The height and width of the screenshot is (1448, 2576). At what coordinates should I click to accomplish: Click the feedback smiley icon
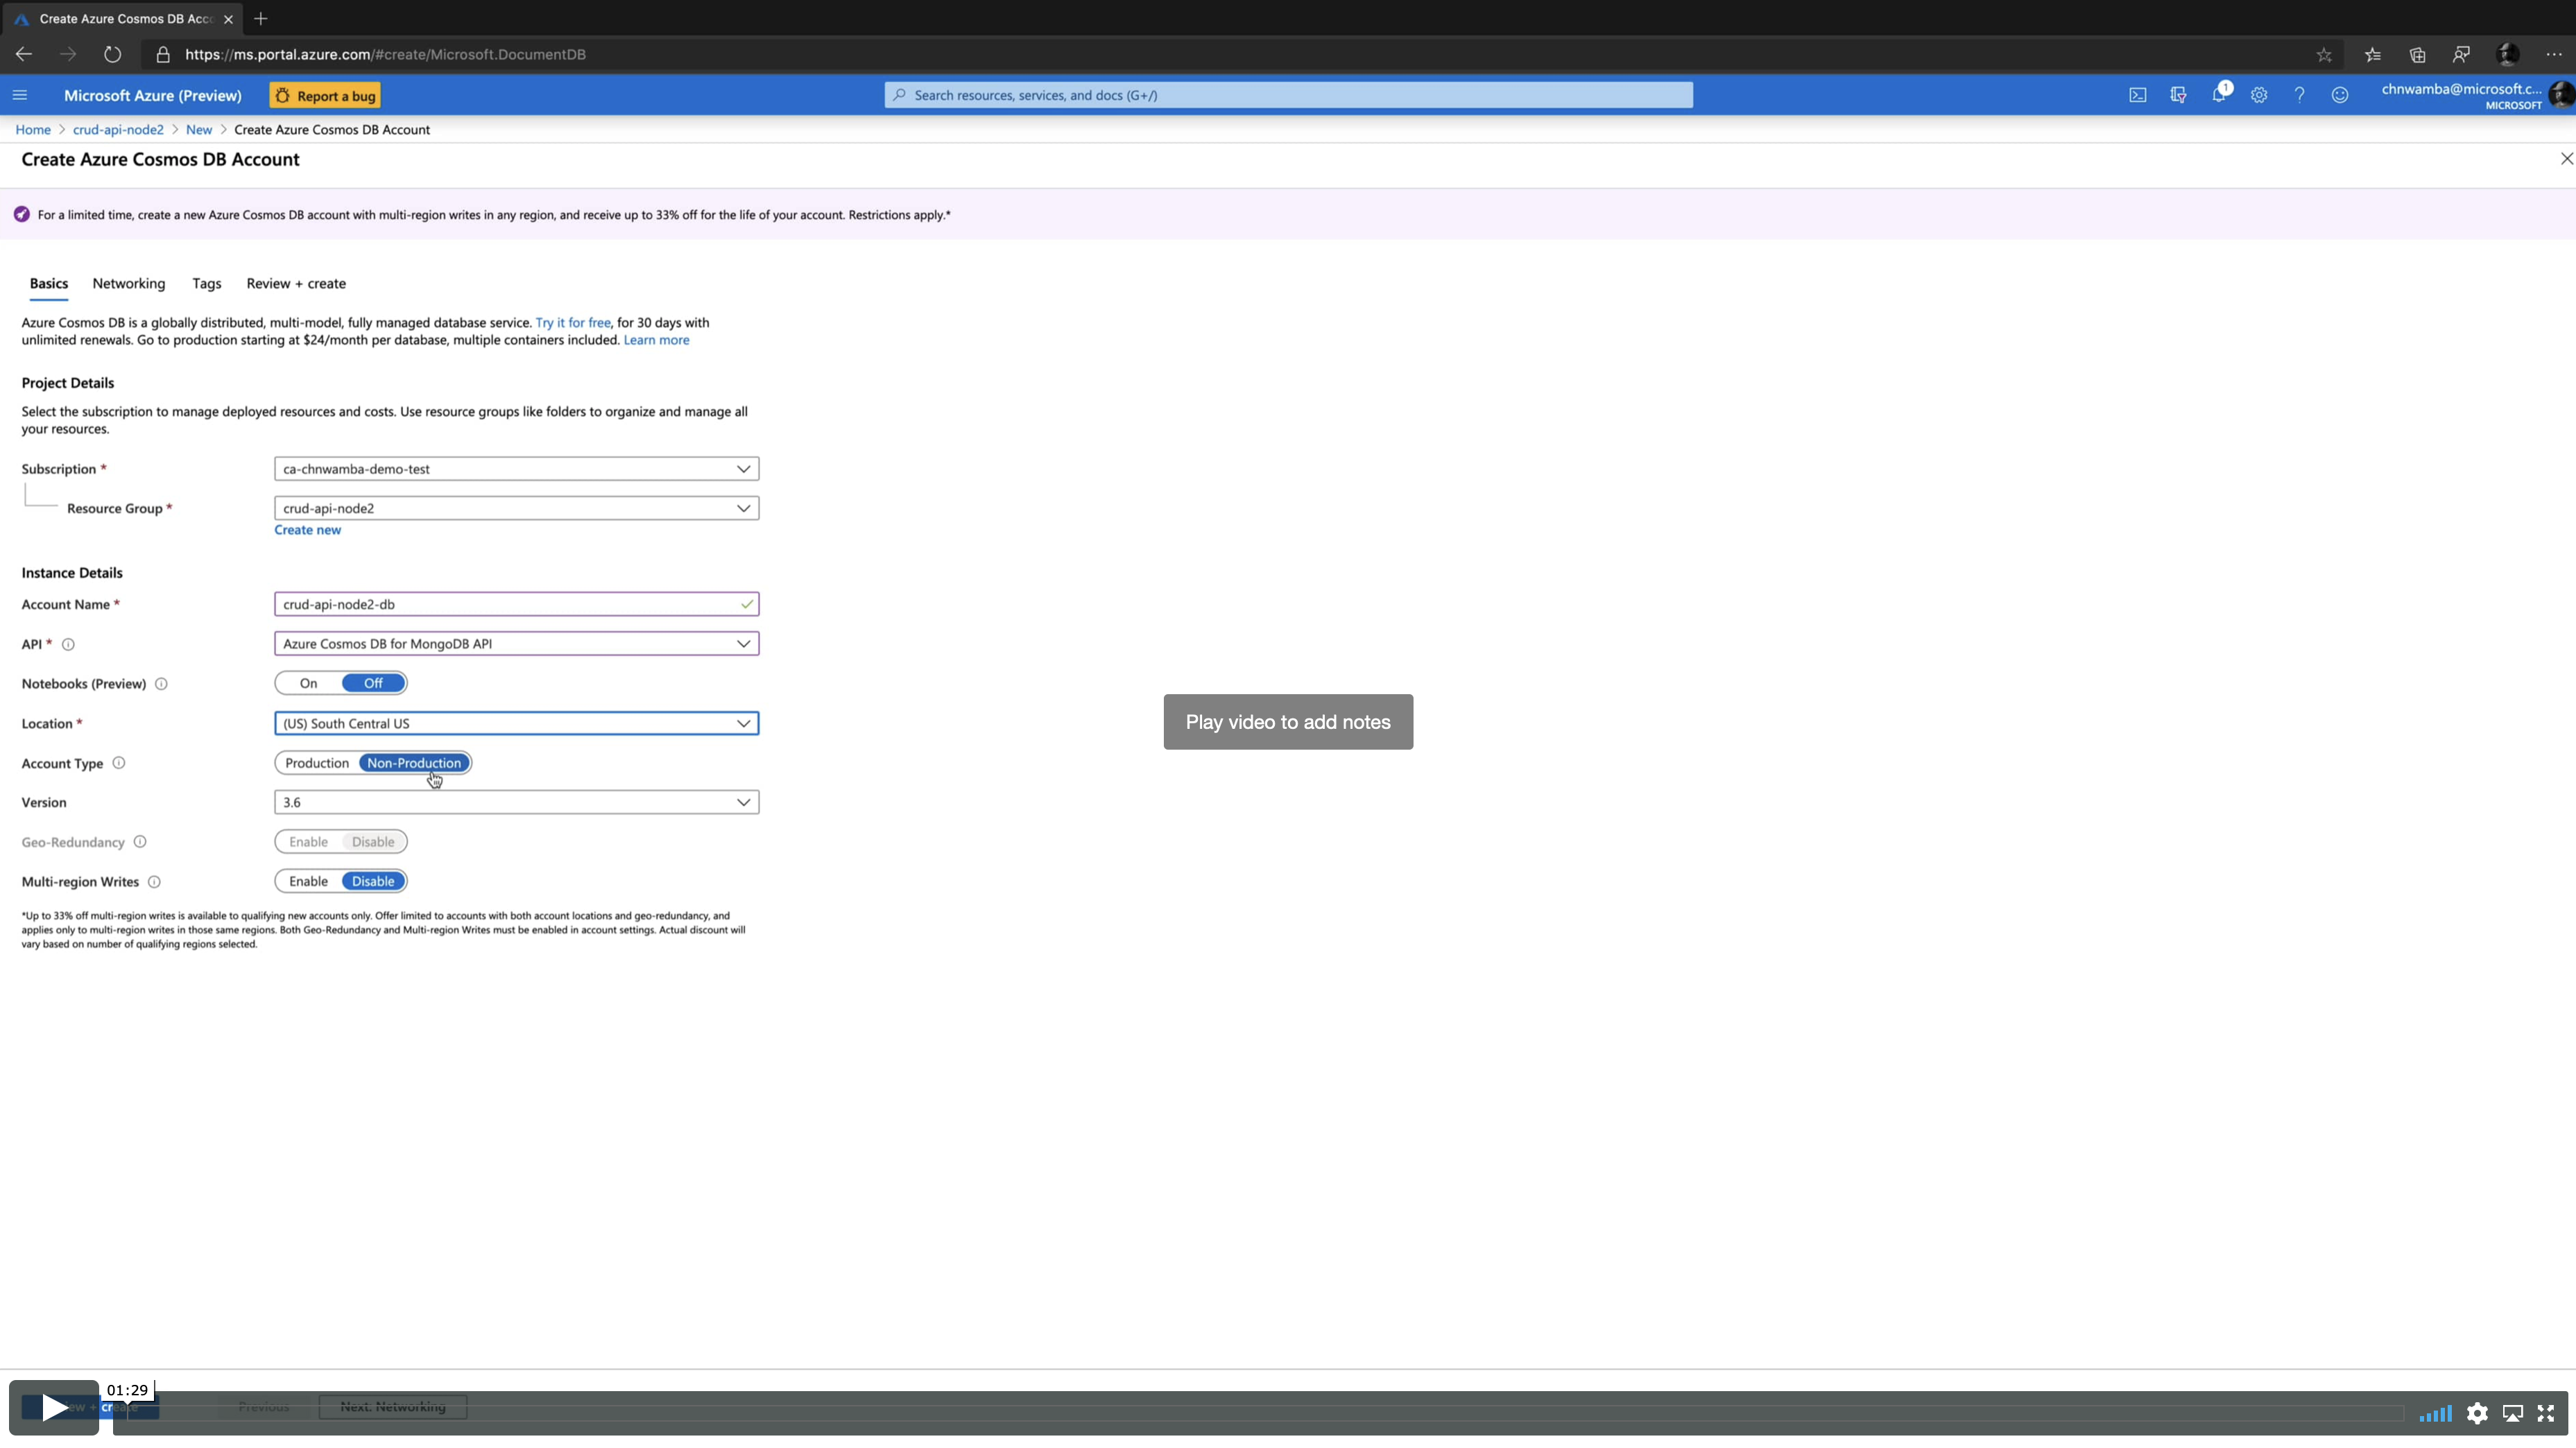click(x=2340, y=95)
